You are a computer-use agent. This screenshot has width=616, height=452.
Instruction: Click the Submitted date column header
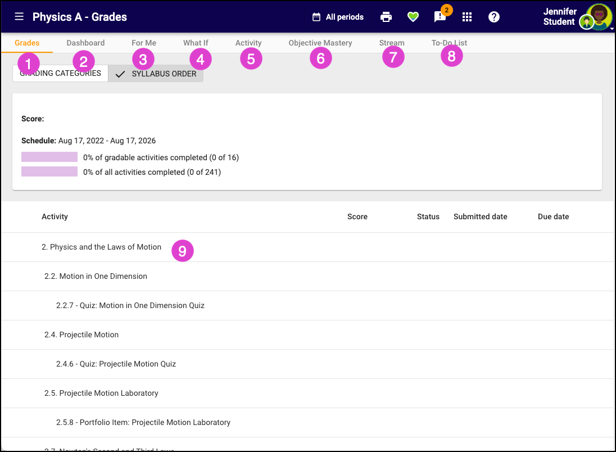pyautogui.click(x=481, y=216)
